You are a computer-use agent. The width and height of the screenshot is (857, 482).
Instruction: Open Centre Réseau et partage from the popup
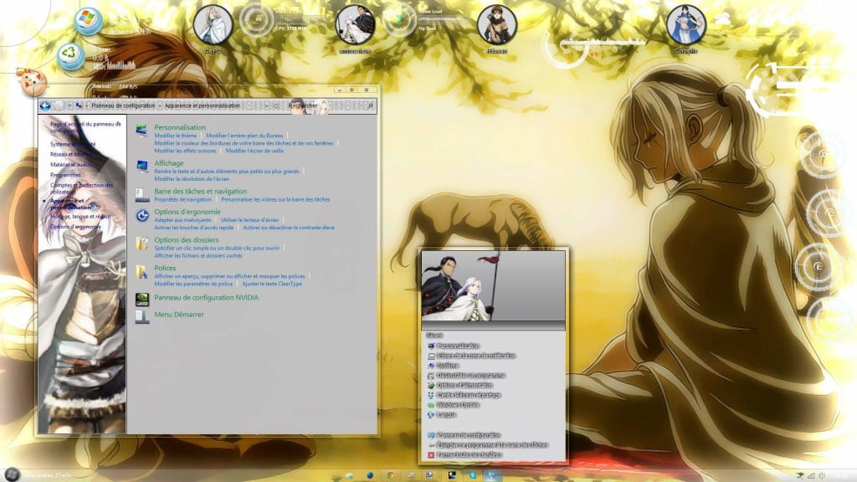469,395
